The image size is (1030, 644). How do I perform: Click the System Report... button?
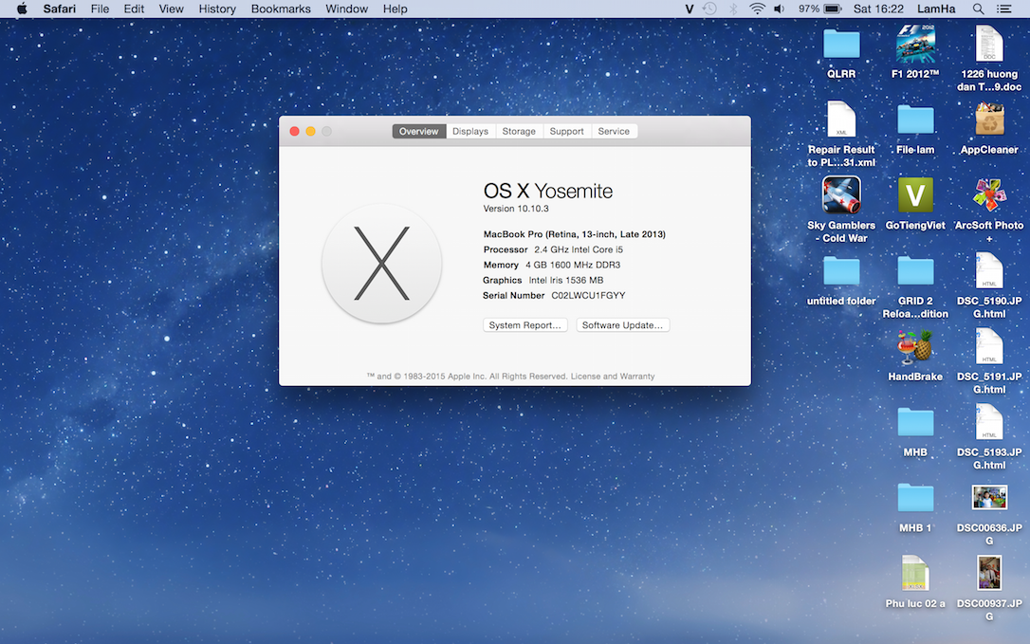pos(524,325)
